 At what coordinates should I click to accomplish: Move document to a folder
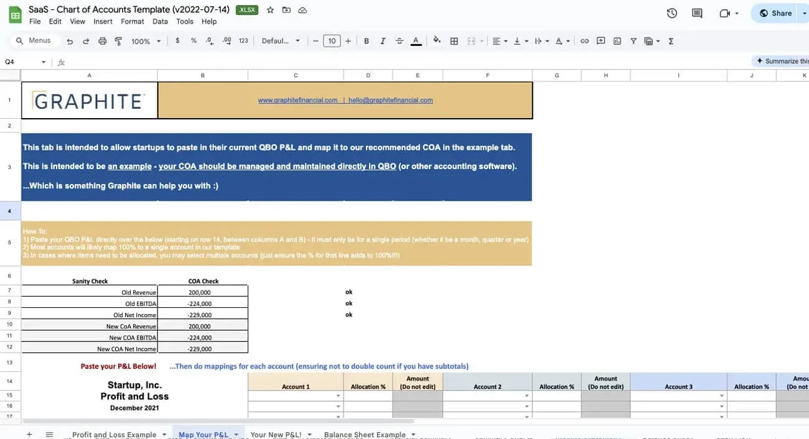click(286, 10)
